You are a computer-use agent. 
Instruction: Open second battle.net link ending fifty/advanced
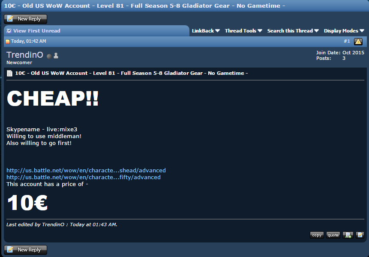[x=83, y=177]
